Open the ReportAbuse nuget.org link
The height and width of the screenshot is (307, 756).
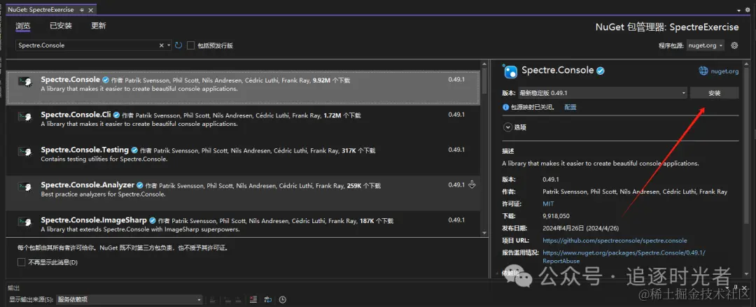[624, 257]
